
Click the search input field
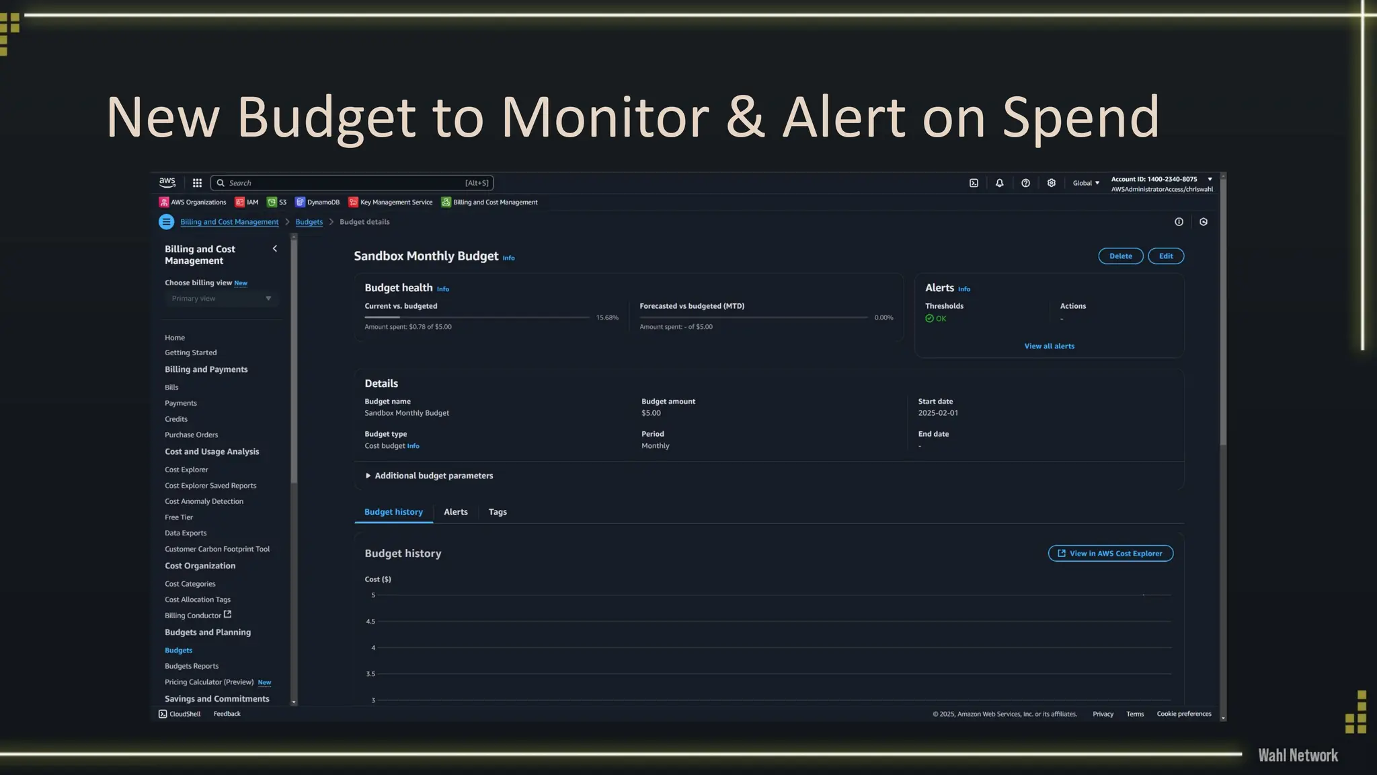point(352,183)
